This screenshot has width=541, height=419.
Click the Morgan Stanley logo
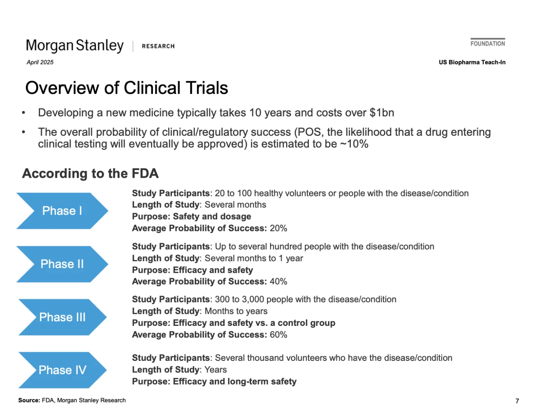[75, 46]
